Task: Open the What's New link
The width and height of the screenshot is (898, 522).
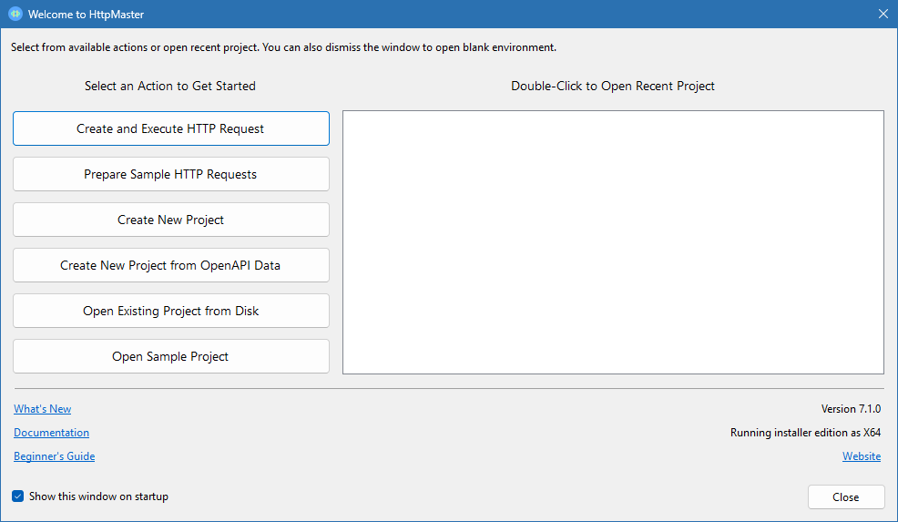Action: tap(43, 408)
